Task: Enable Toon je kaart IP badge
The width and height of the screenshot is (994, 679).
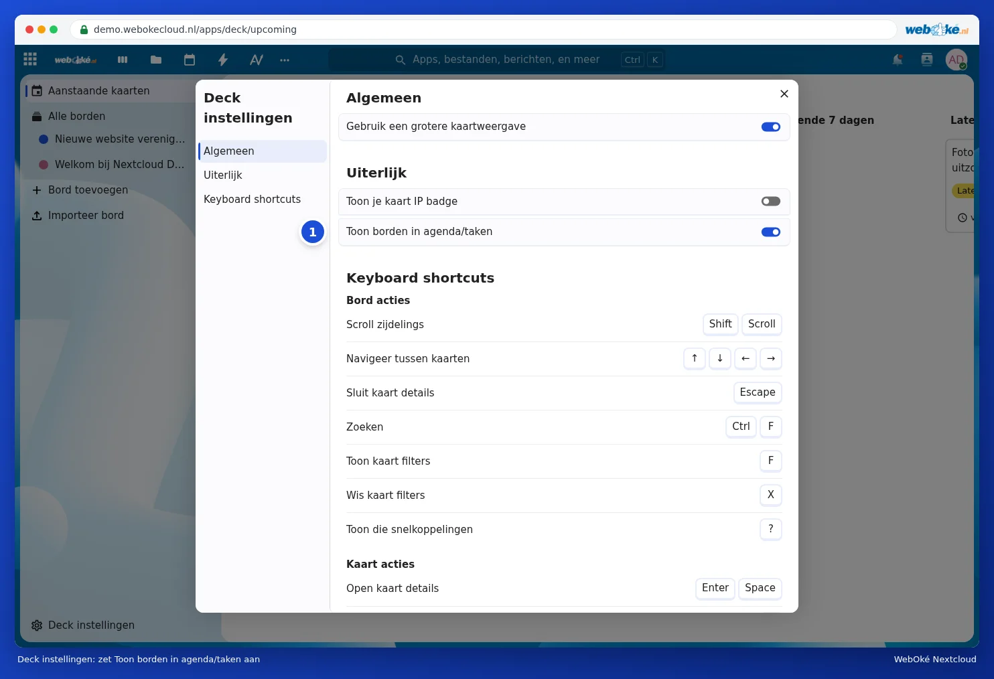Action: 771,202
